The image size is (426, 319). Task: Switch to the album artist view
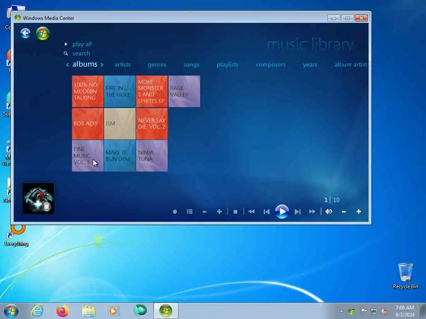coord(350,64)
